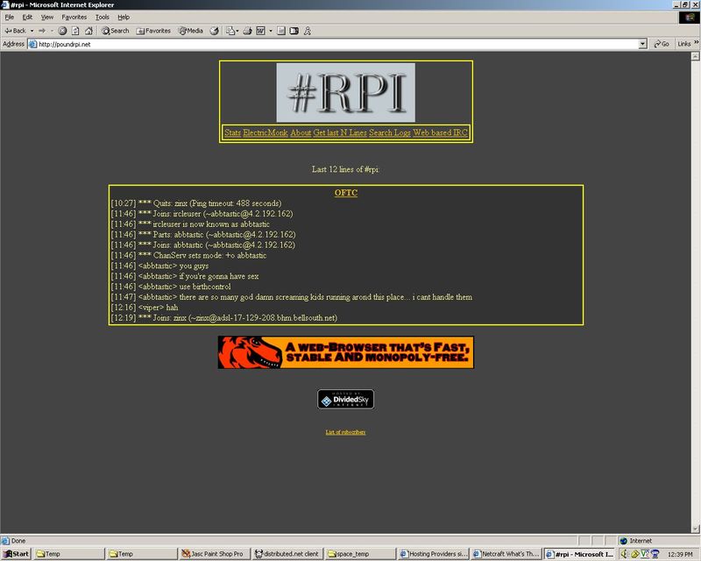Switch to Hosting Providers window in taskbar

coord(433,554)
